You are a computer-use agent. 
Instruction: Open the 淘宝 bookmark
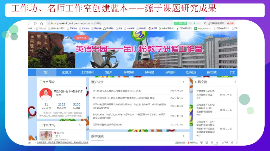[120, 28]
